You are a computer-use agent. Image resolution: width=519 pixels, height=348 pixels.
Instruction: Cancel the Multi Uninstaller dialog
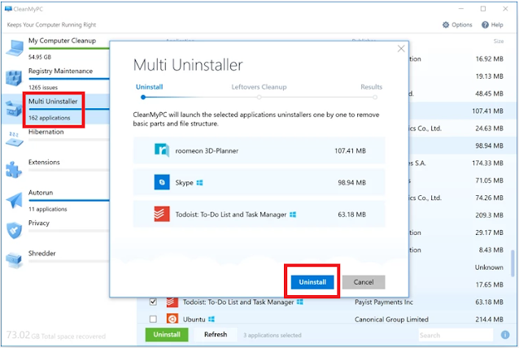pos(364,282)
